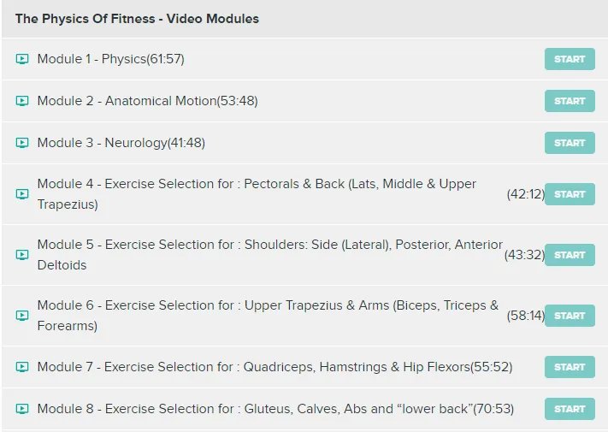Click video icon next to Module 2 Anatomical Motion

[22, 101]
